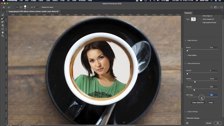Toggle the Sample All Layers checkbox
This screenshot has width=224, height=126.
pyautogui.click(x=41, y=7)
